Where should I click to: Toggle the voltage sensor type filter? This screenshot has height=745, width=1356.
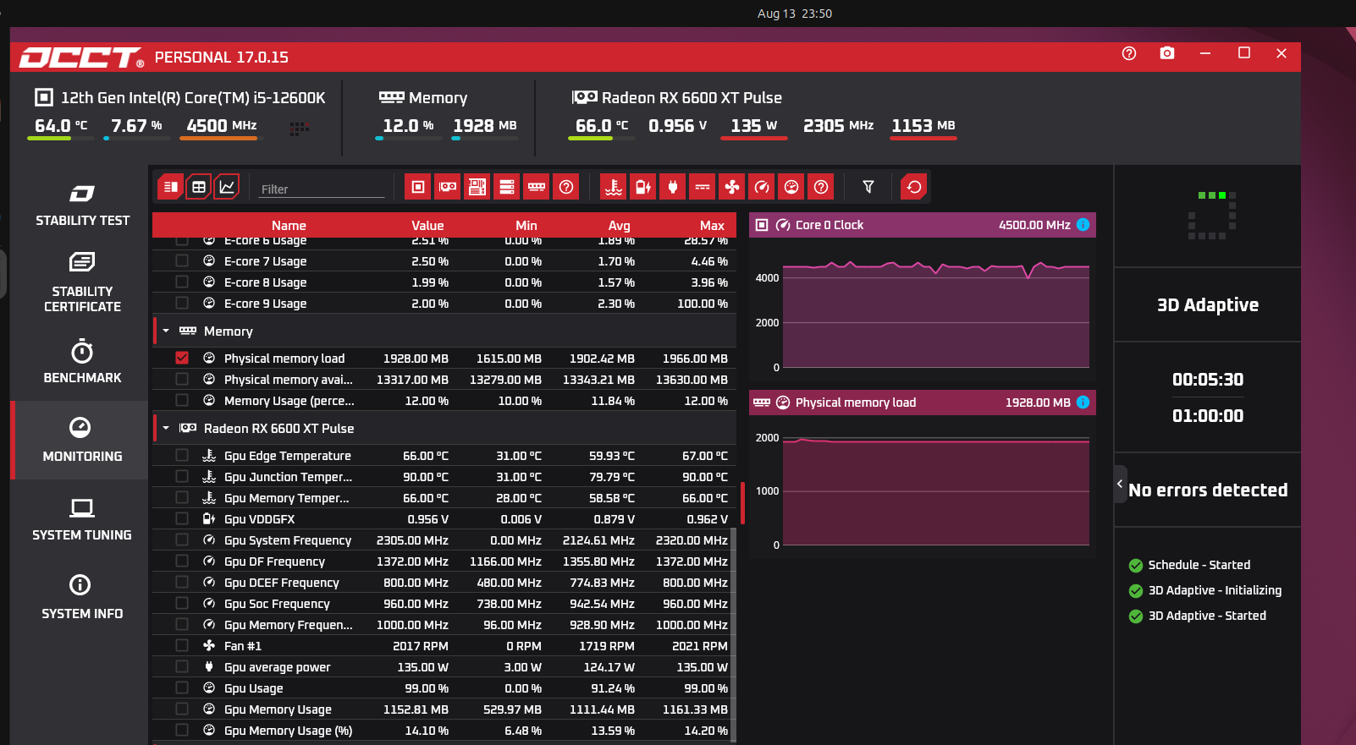tap(643, 187)
